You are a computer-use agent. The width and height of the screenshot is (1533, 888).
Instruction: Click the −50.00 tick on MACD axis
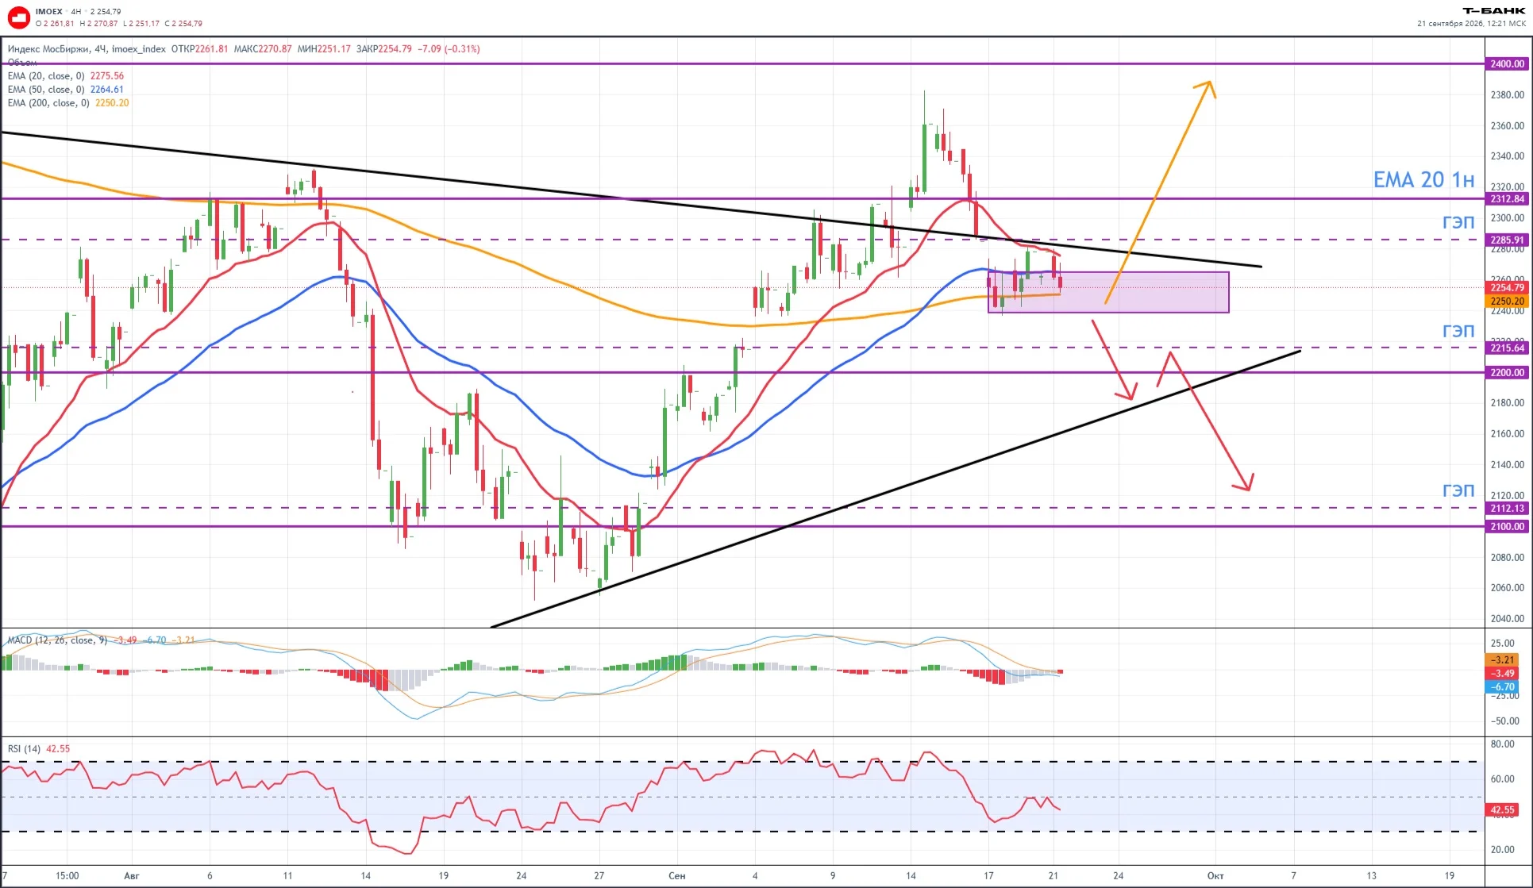click(1504, 721)
